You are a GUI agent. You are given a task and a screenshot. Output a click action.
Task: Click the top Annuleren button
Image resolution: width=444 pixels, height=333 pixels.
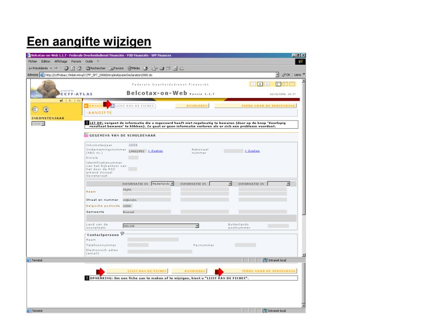pos(192,106)
